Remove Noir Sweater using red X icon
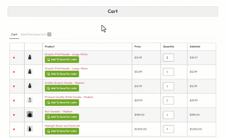226x138 pixels. pyautogui.click(x=14, y=115)
